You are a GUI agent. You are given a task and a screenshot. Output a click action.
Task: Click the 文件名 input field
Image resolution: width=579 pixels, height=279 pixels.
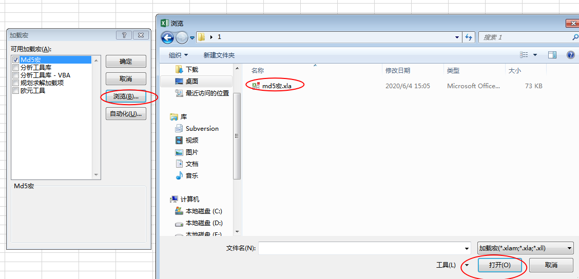364,248
